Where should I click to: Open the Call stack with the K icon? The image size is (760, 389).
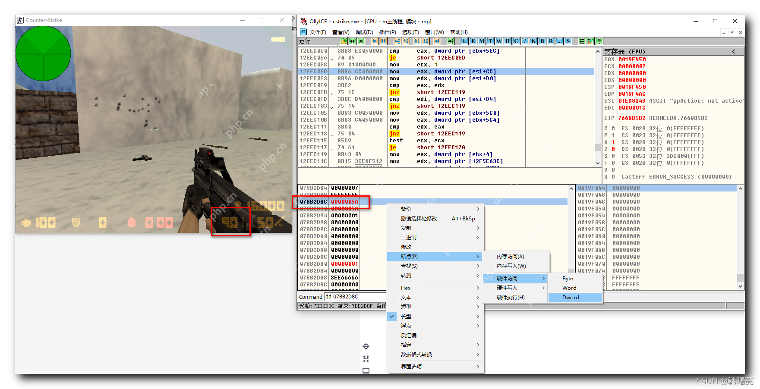tap(533, 41)
